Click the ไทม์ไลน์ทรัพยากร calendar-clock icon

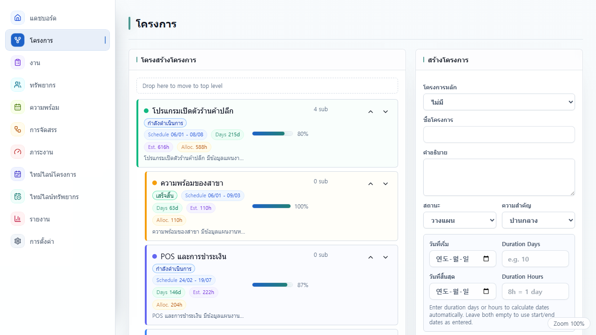pos(18,196)
